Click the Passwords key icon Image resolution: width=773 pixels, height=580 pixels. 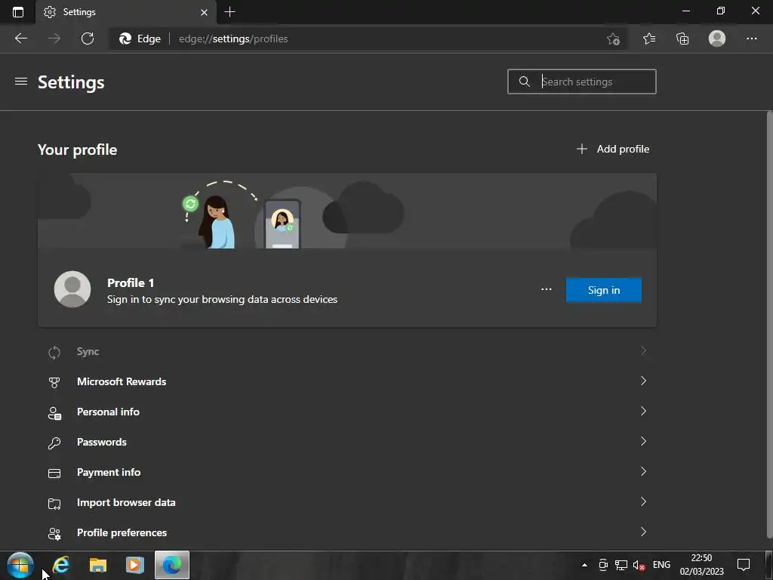tap(54, 443)
